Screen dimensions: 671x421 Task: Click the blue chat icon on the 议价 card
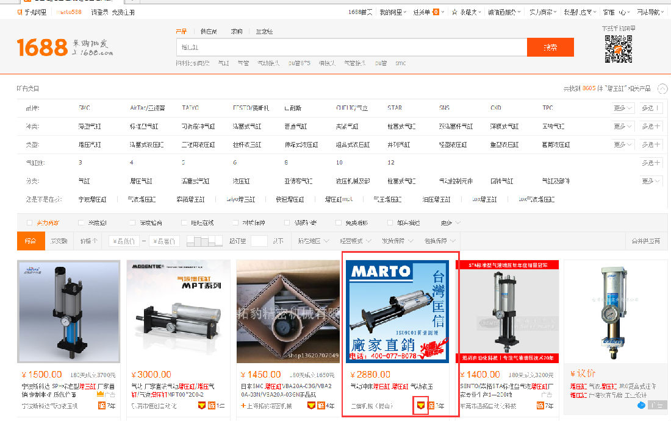[x=641, y=405]
